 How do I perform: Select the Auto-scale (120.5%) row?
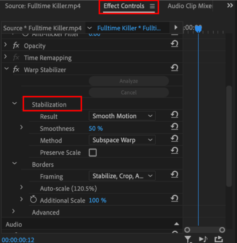tap(68, 189)
